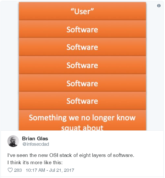Click the orange margin left of "User" text
The height and width of the screenshot is (178, 165).
point(39,11)
